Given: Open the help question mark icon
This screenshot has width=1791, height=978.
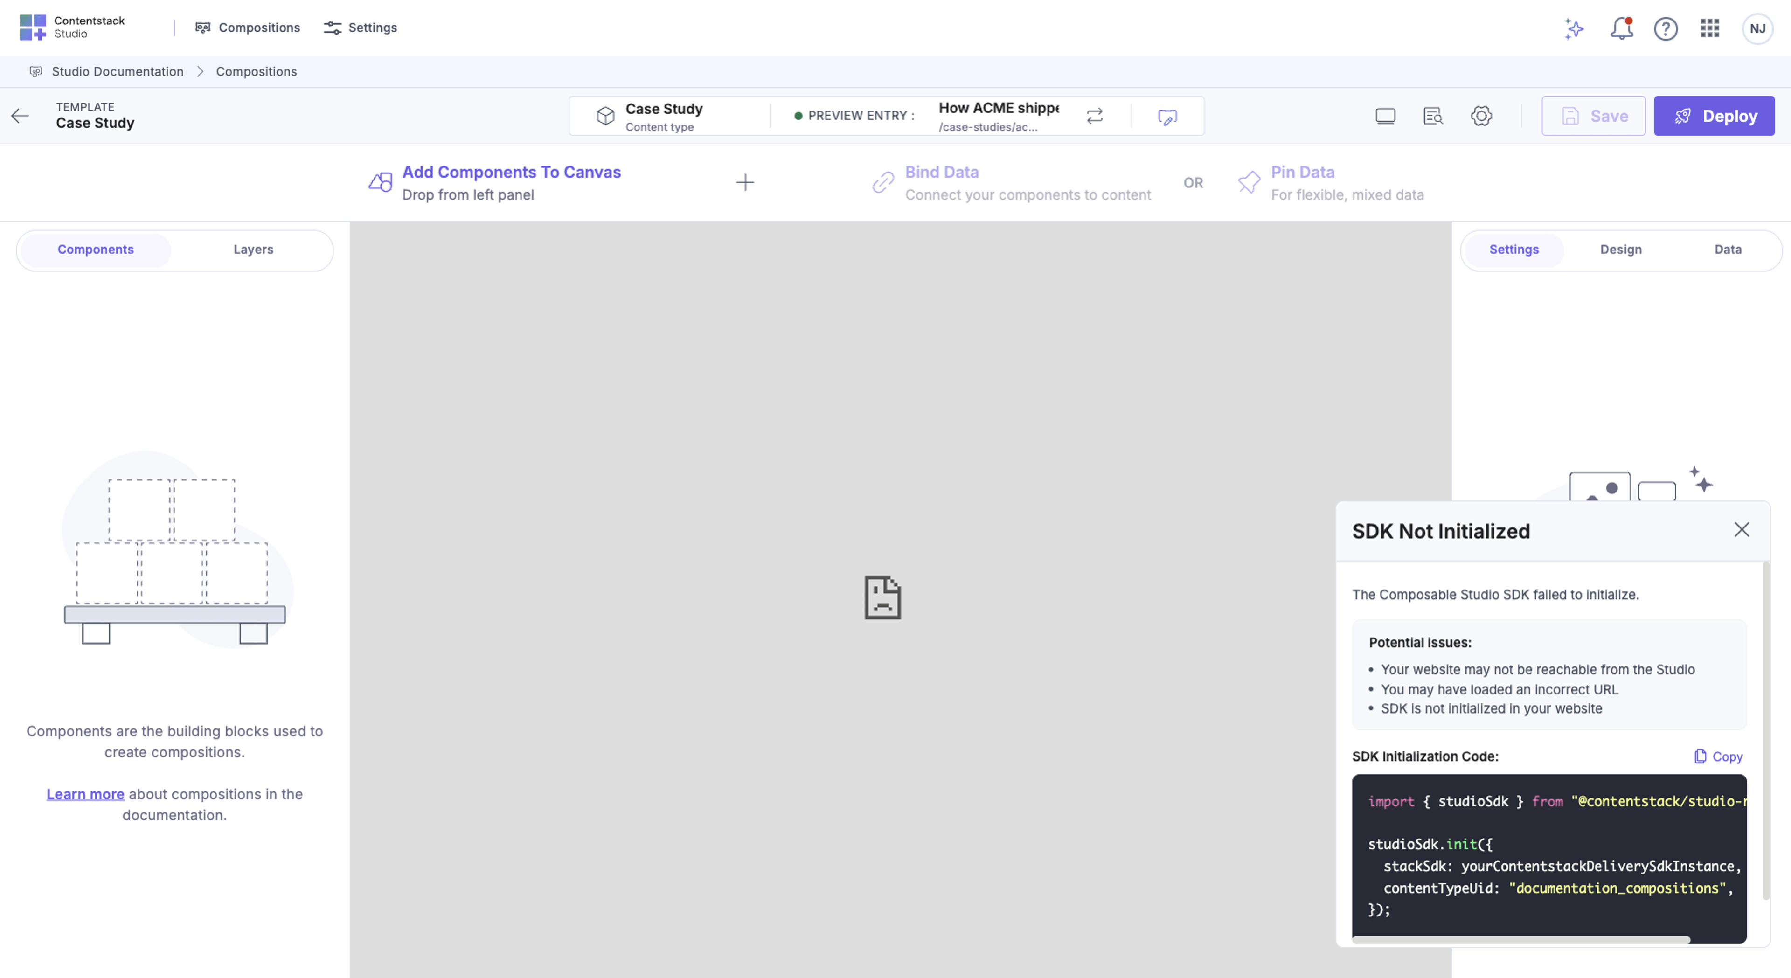Looking at the screenshot, I should pos(1666,28).
